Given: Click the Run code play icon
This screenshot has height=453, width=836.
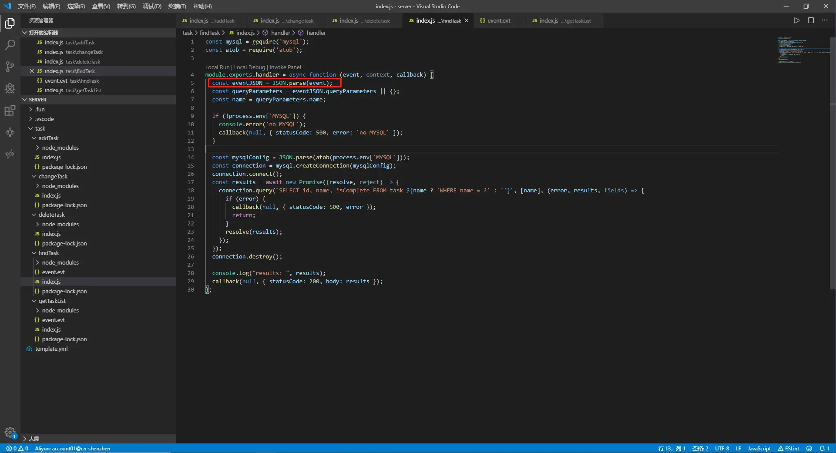Looking at the screenshot, I should [x=796, y=20].
